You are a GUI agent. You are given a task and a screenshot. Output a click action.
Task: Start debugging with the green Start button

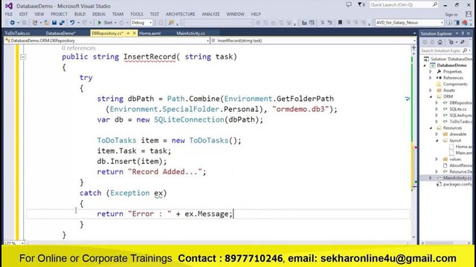tap(106, 23)
